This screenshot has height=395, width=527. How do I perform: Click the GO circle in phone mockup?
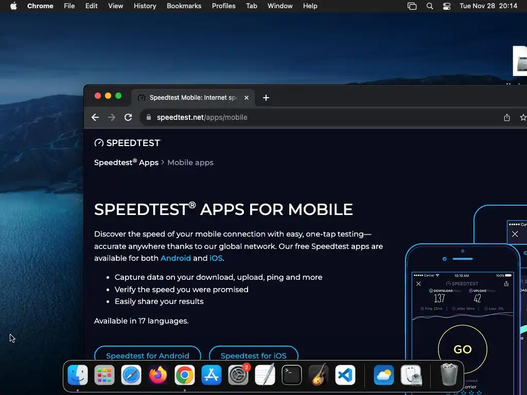pyautogui.click(x=463, y=349)
